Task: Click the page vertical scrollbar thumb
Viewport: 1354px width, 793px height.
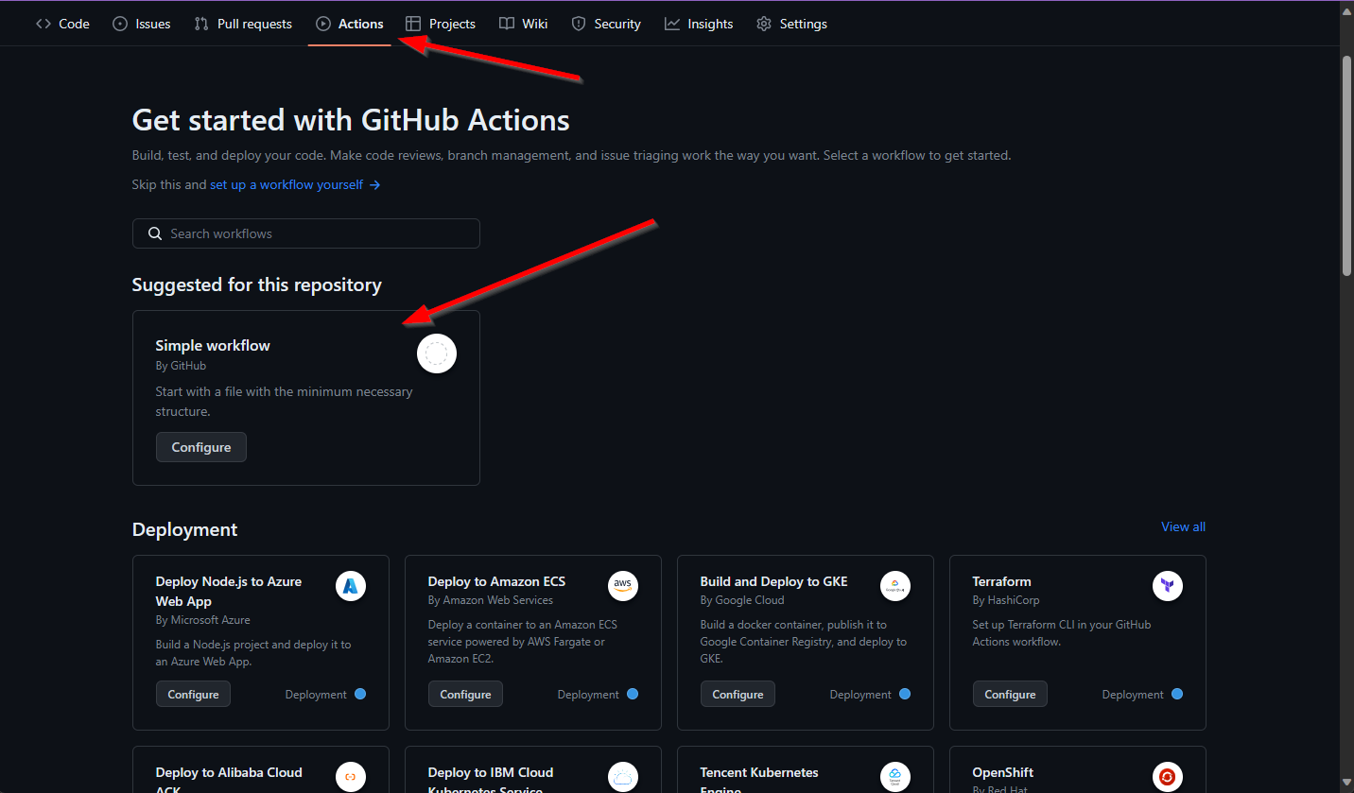Action: coord(1346,165)
